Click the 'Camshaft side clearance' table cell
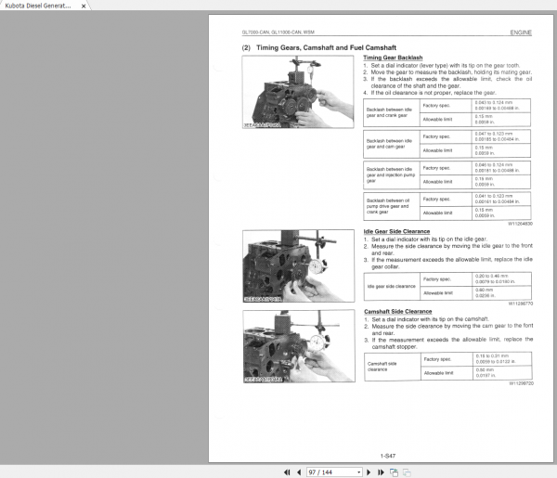Image resolution: width=557 pixels, height=478 pixels. click(x=393, y=367)
